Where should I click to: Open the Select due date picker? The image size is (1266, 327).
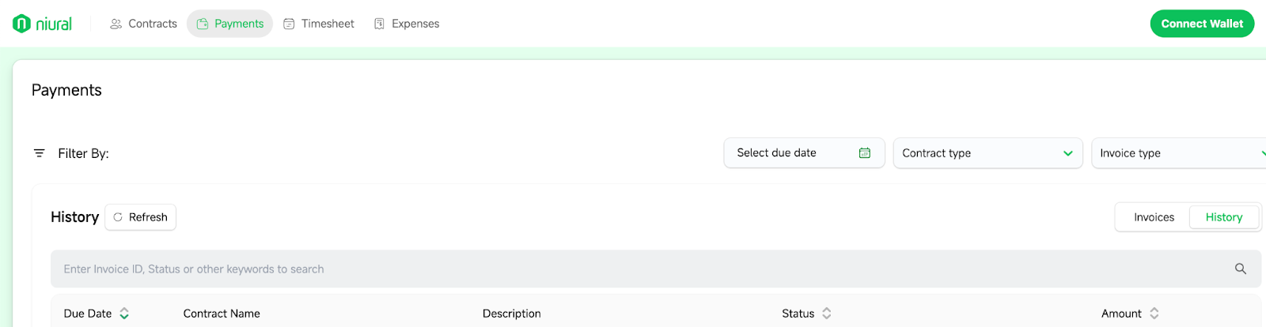pos(804,153)
